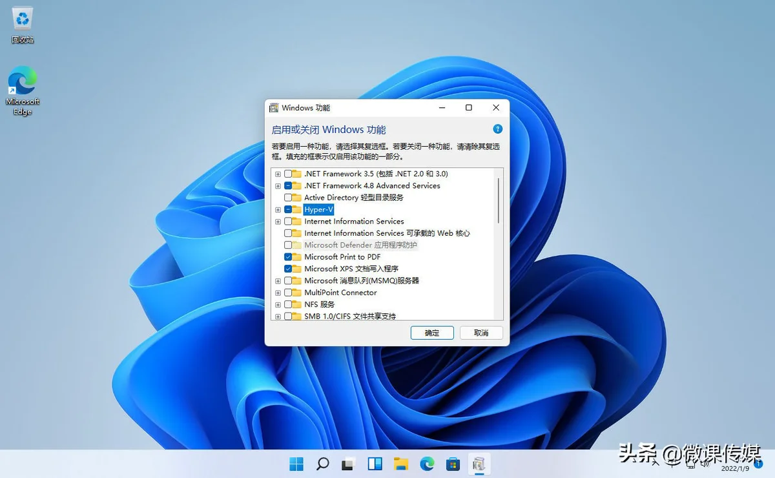This screenshot has height=478, width=775.
Task: Minimize the Windows 功能 dialog
Action: (442, 108)
